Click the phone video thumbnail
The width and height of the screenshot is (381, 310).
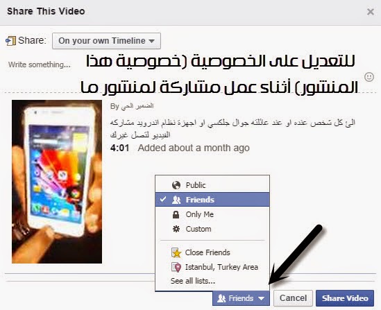tap(57, 182)
